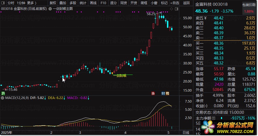The height and width of the screenshot is (136, 258).
Task: Click the blue 财 marker icon
Action: tap(163, 93)
